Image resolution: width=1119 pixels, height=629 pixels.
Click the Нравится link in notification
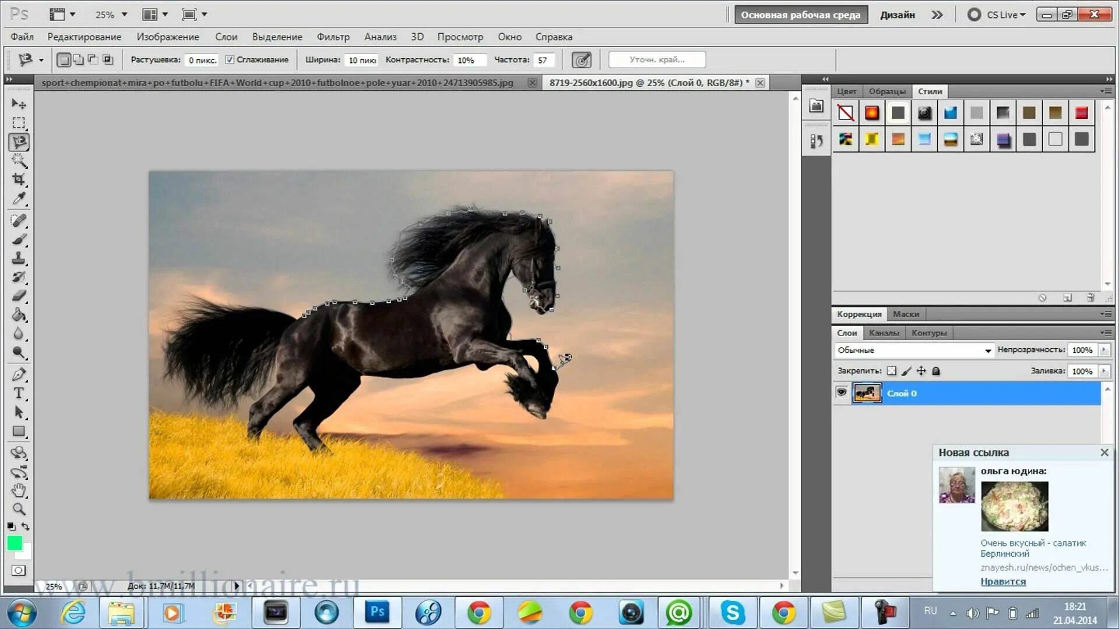(1002, 581)
